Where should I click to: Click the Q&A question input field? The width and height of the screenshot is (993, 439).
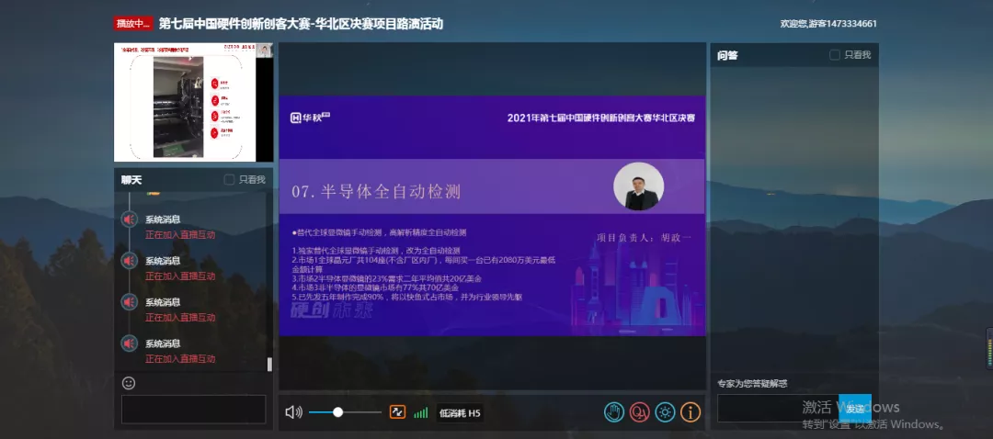(778, 408)
